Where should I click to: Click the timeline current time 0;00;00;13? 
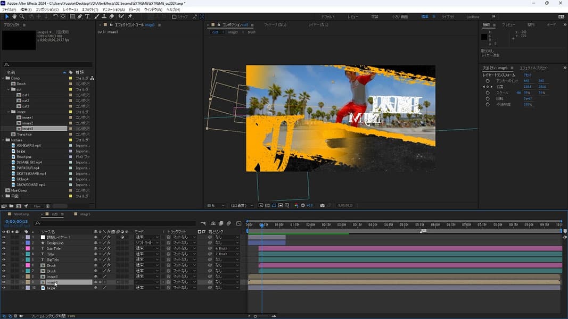pos(17,222)
